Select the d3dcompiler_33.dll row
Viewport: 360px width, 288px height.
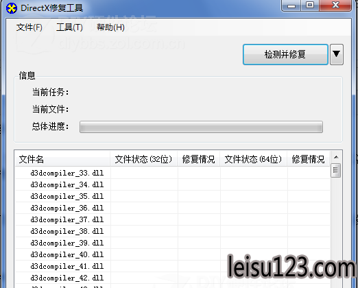[x=172, y=173]
